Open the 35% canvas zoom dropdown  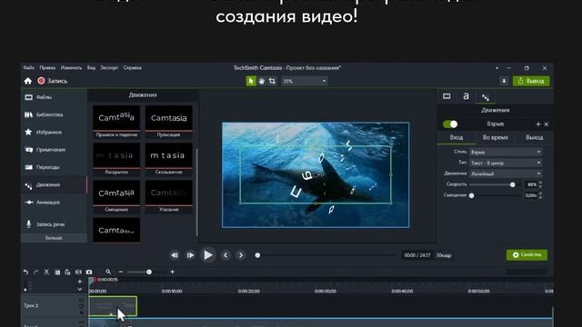[305, 81]
